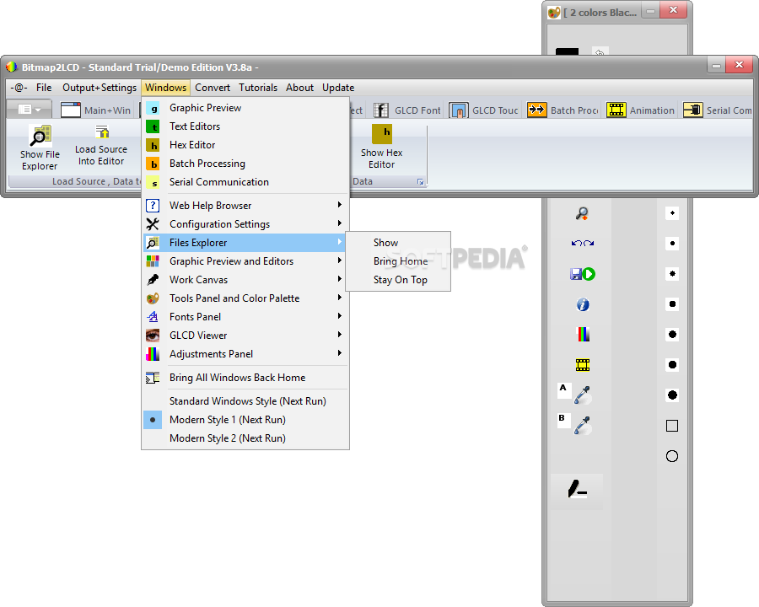Viewport: 759px width, 607px height.
Task: Choose Serial Communication menu entry
Action: pyautogui.click(x=245, y=182)
